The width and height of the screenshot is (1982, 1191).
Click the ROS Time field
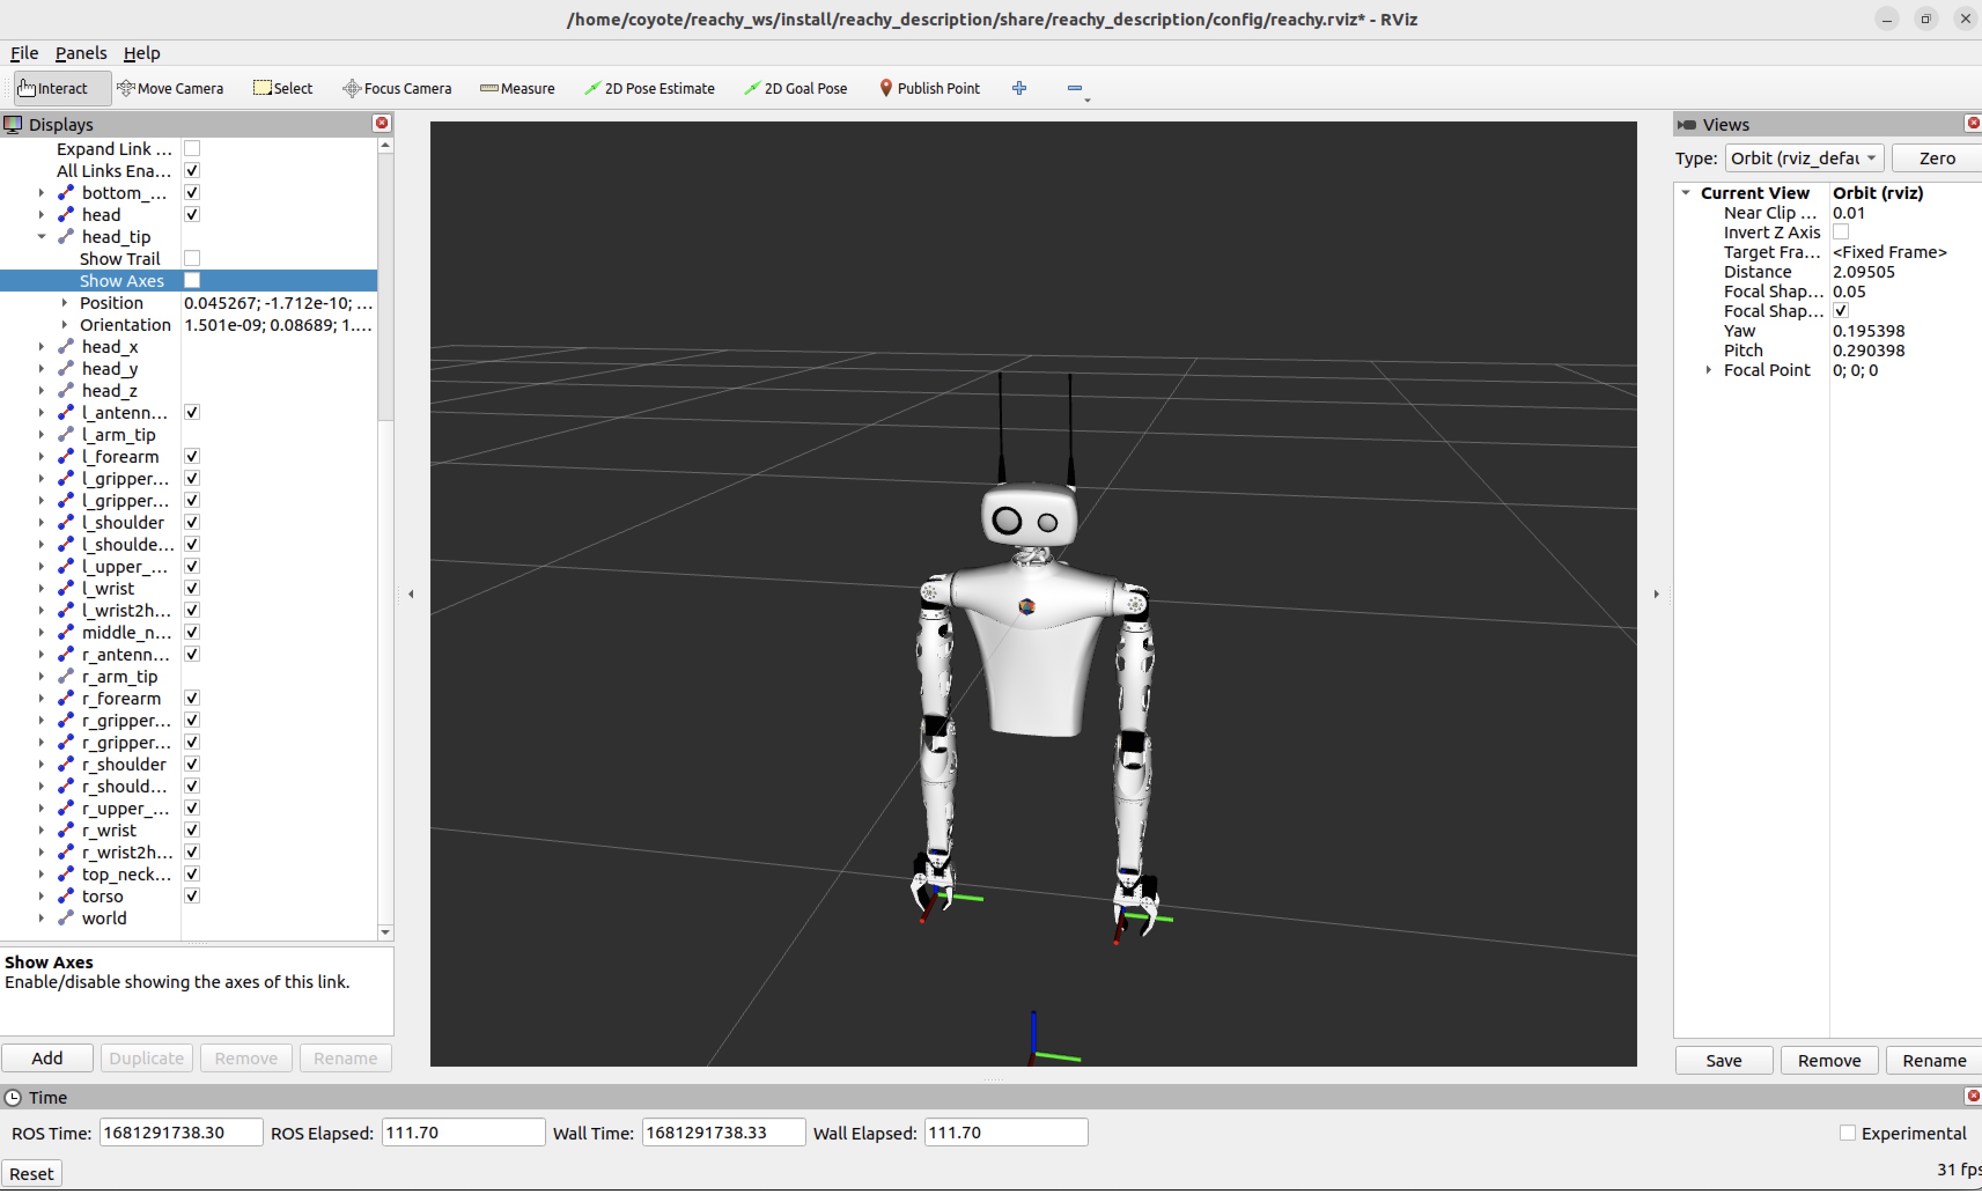(x=181, y=1133)
